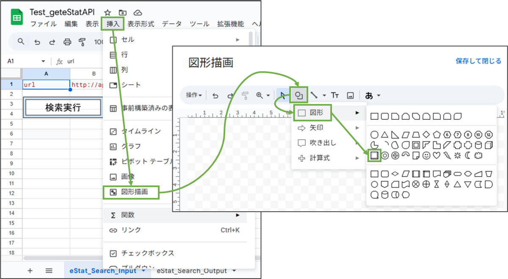This screenshot has width=508, height=279.
Task: Pick the octagon shape labeled 8
Action: click(x=468, y=135)
